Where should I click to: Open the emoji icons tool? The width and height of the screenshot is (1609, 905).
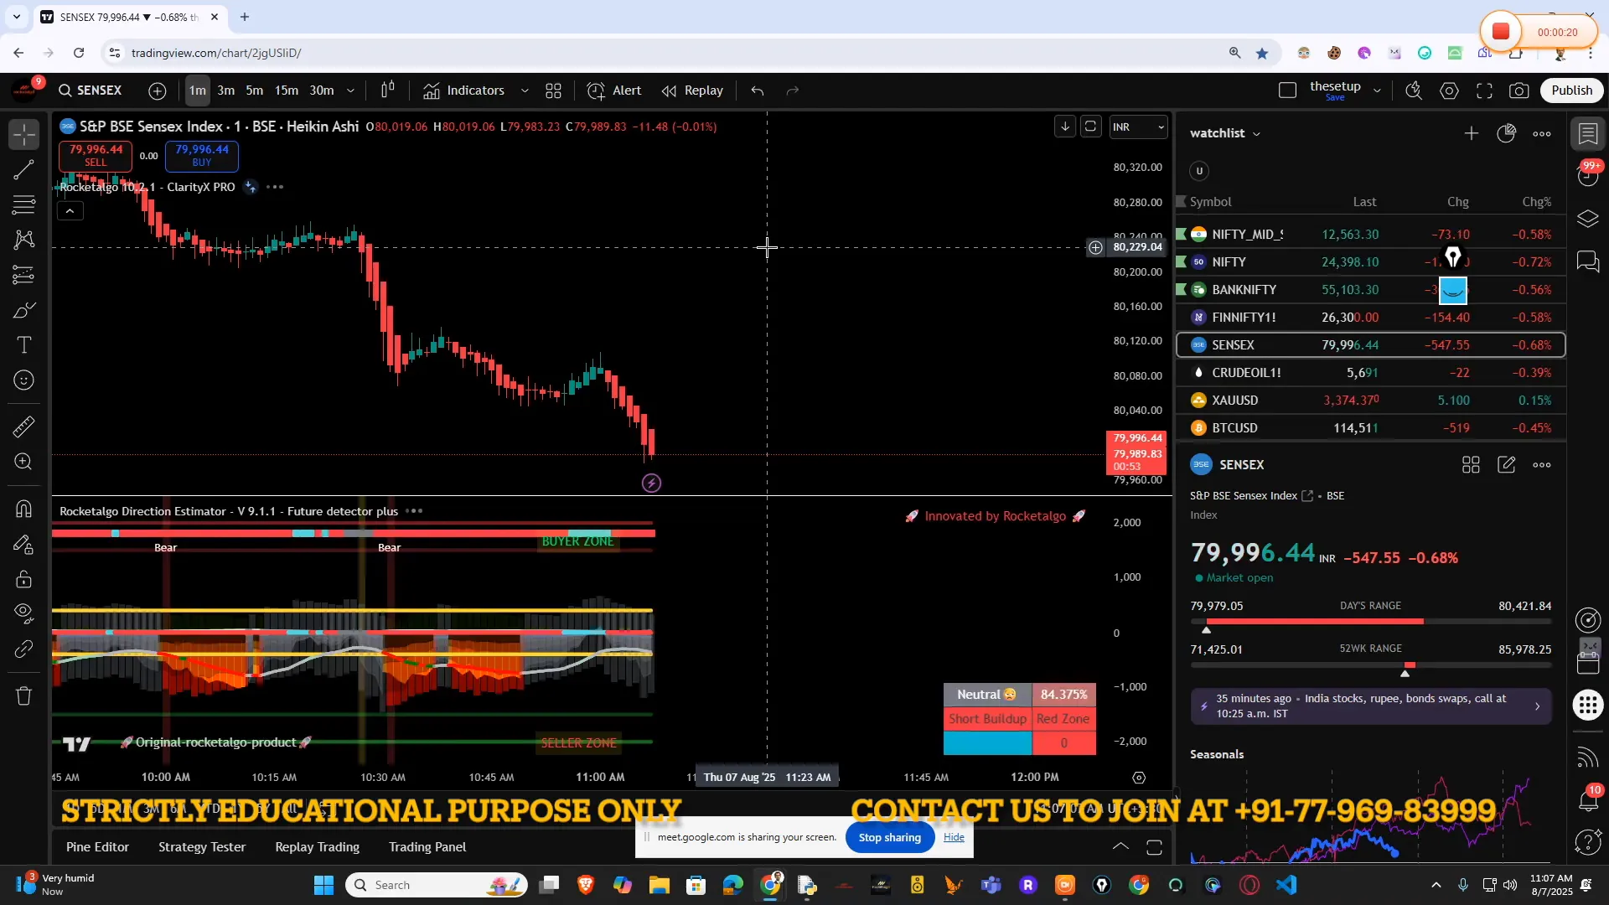24,380
